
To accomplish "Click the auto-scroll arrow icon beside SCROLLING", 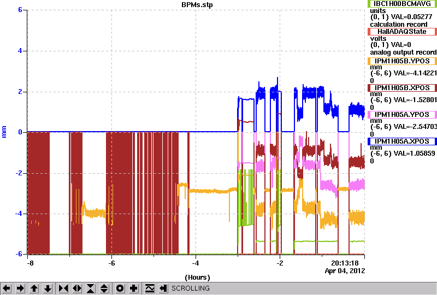I will click(x=163, y=288).
